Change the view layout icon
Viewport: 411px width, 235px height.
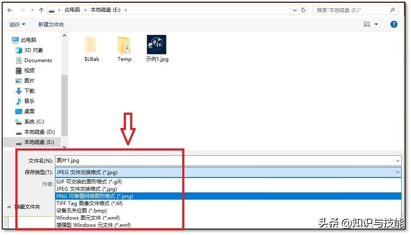[367, 24]
